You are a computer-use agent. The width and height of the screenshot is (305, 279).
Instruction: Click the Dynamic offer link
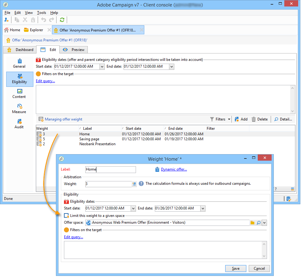click(x=174, y=170)
